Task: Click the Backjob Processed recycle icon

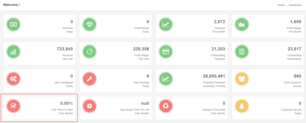Action: point(166,106)
